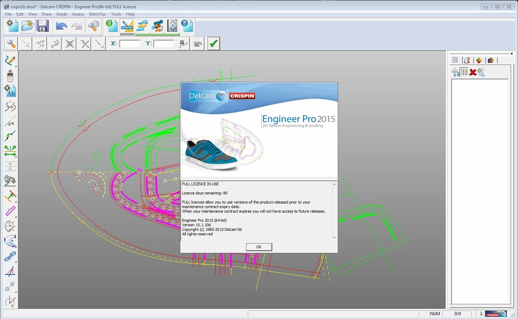Viewport: 518px width, 319px height.
Task: Click the pink ruler measure tool
Action: (10, 211)
